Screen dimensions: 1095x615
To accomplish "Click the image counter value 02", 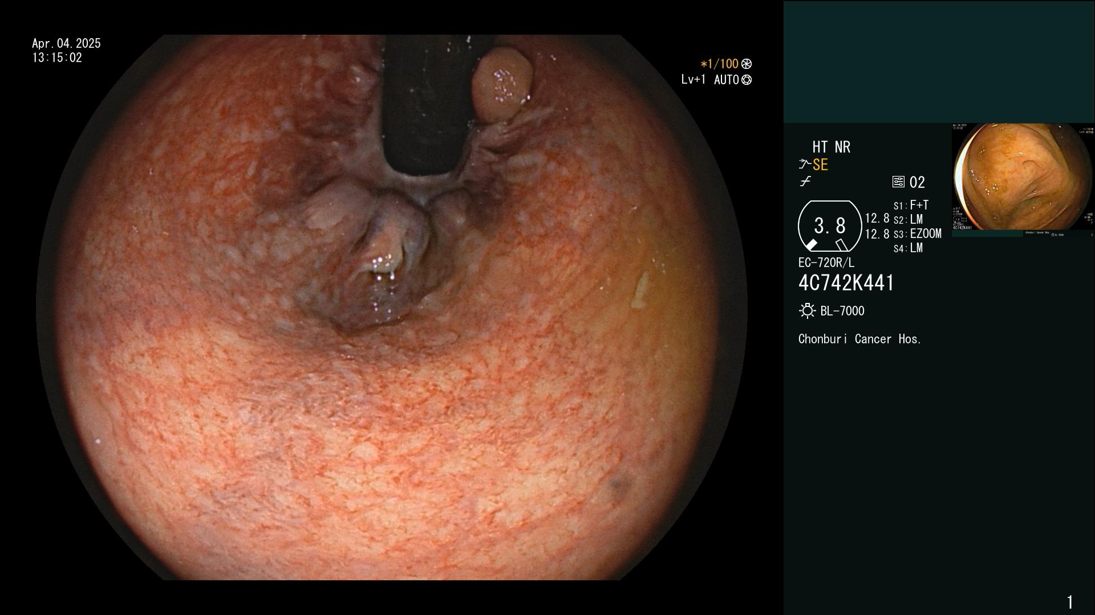I will click(x=917, y=182).
